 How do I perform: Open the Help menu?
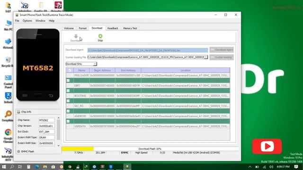[52, 21]
